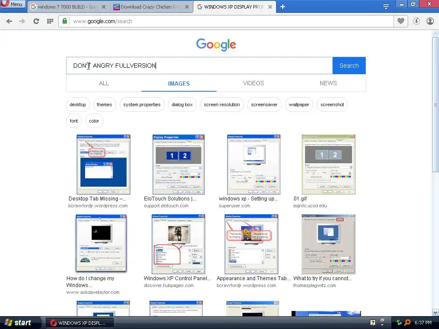Open the windows xp Setting up thumbnail

tap(254, 164)
